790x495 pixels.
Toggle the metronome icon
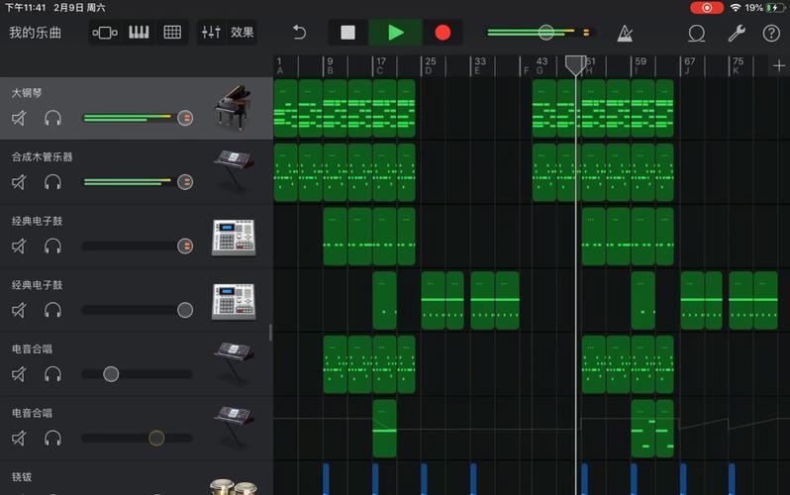[x=625, y=33]
